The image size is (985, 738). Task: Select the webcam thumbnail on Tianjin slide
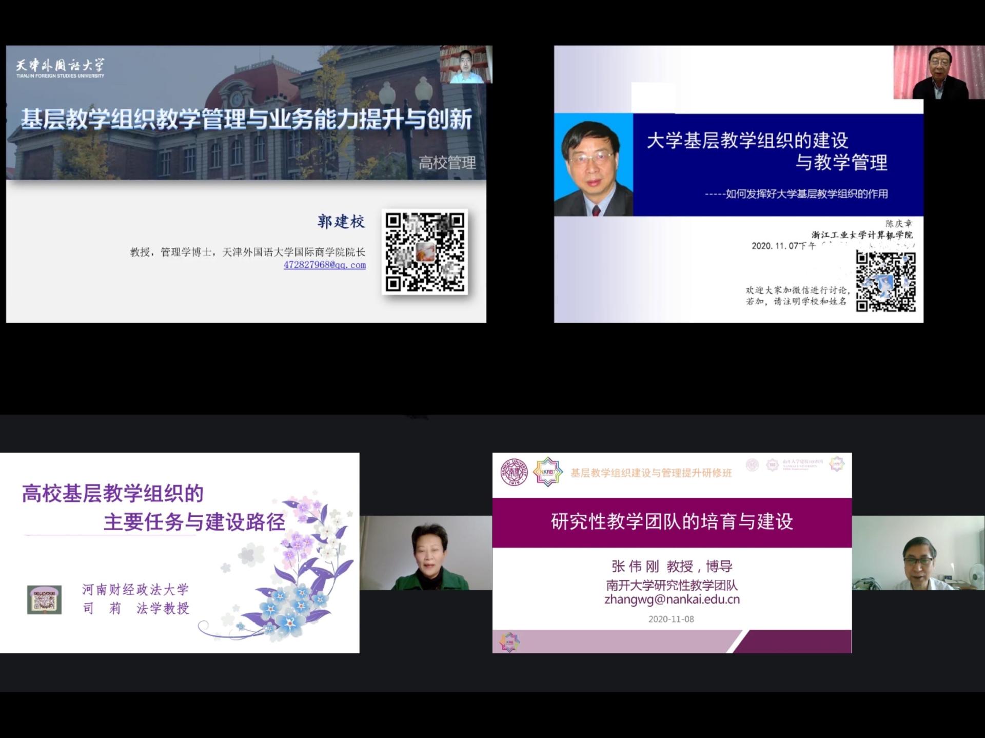click(x=466, y=65)
